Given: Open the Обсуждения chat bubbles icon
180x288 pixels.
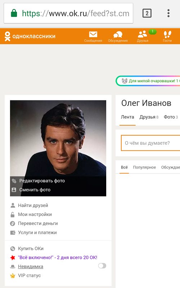Looking at the screenshot, I should [x=118, y=35].
